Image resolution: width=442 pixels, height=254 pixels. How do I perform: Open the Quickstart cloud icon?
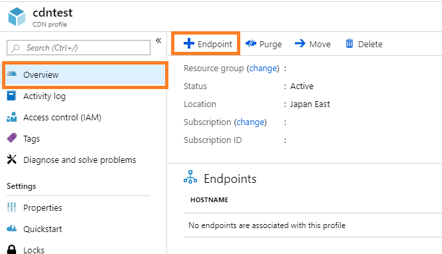(11, 228)
